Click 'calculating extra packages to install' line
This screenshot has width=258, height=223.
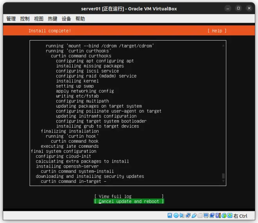point(82,161)
